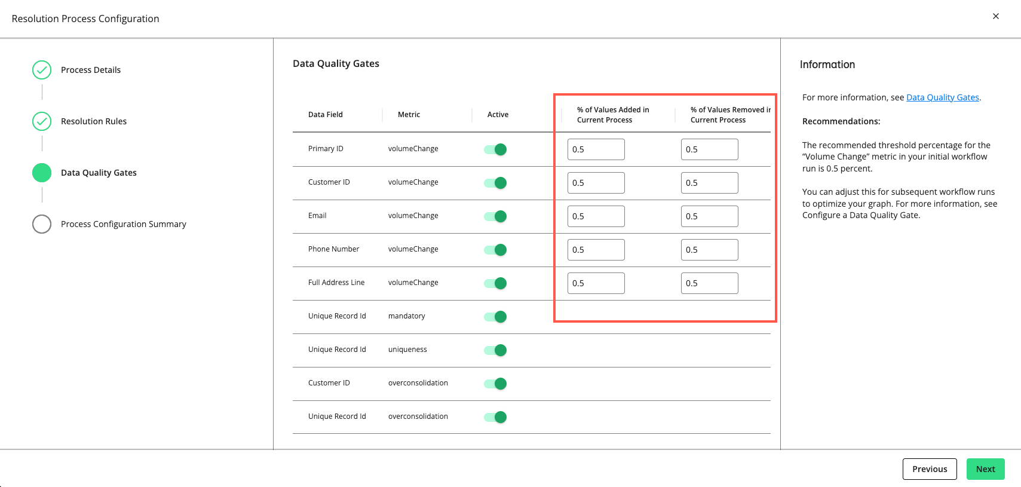Toggle Primary ID volumeChange active switch
The image size is (1021, 487).
496,149
